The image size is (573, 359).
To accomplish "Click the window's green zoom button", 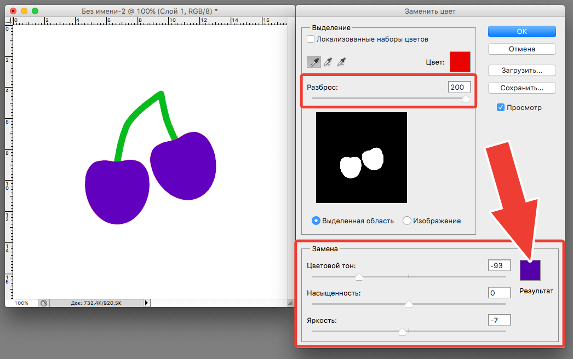I will [35, 11].
